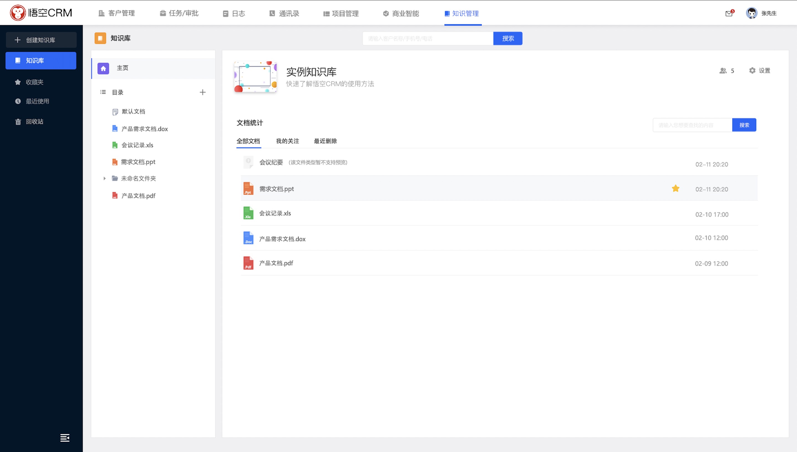Click the 悟空CRM monkey logo
The height and width of the screenshot is (452, 797).
[x=18, y=13]
